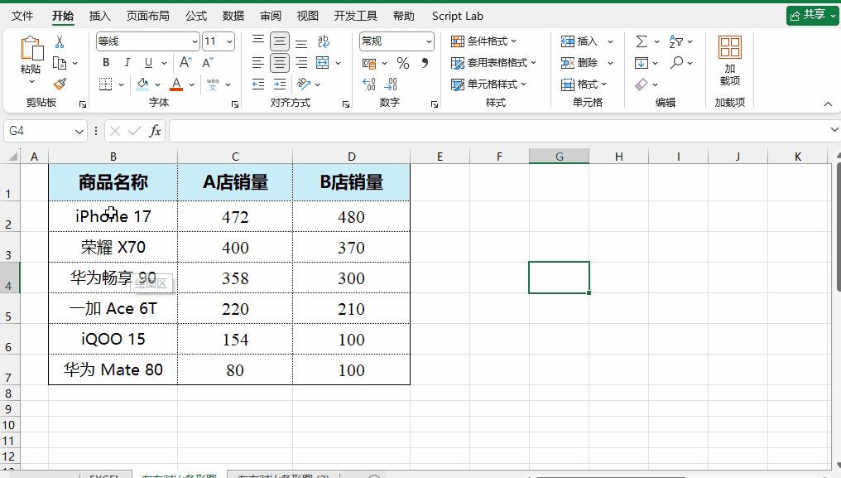This screenshot has width=841, height=478.
Task: Apply percent style format
Action: click(403, 64)
